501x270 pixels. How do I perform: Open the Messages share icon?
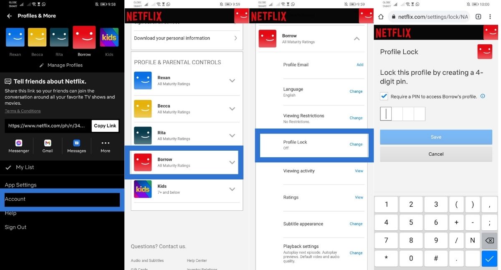click(76, 143)
